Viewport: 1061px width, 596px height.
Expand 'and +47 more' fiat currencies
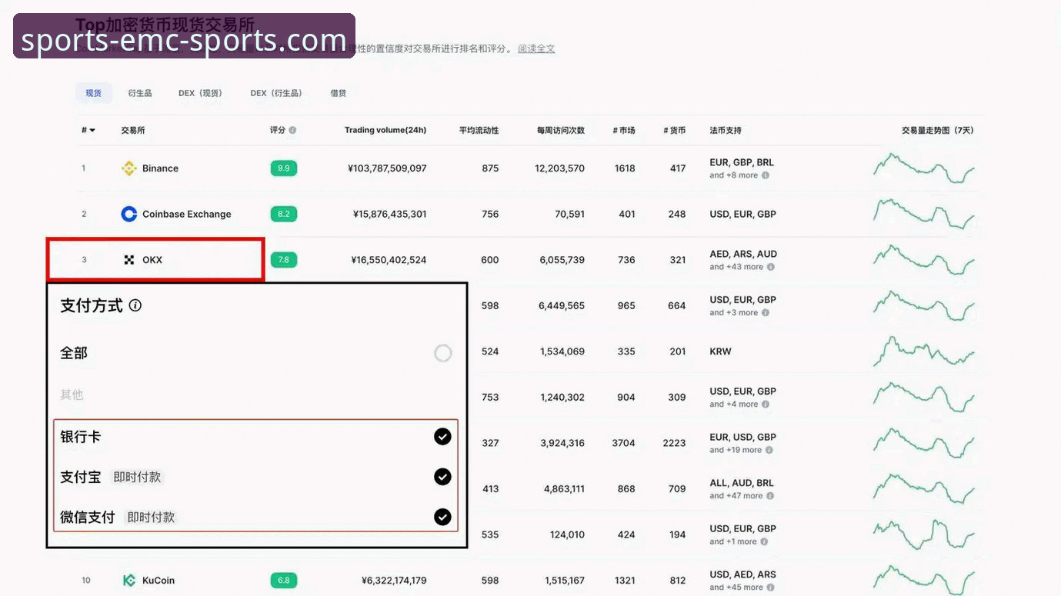tap(736, 496)
